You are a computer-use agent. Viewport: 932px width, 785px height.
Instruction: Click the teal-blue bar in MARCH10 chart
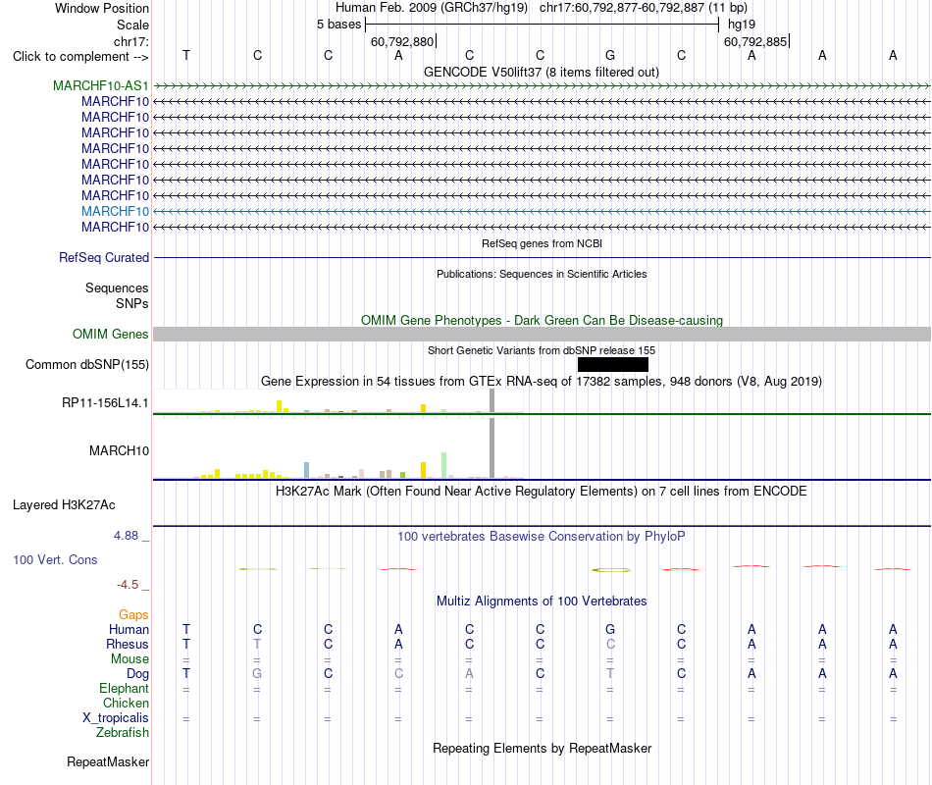307,470
